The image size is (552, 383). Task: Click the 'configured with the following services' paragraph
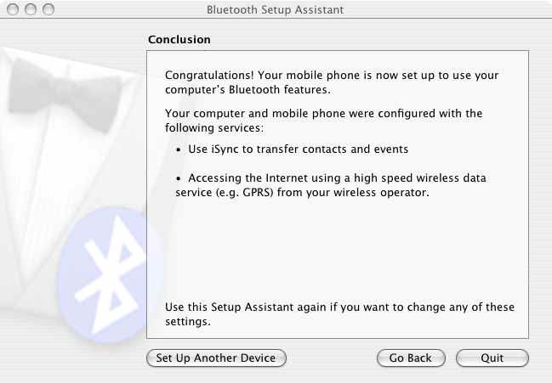pyautogui.click(x=323, y=121)
